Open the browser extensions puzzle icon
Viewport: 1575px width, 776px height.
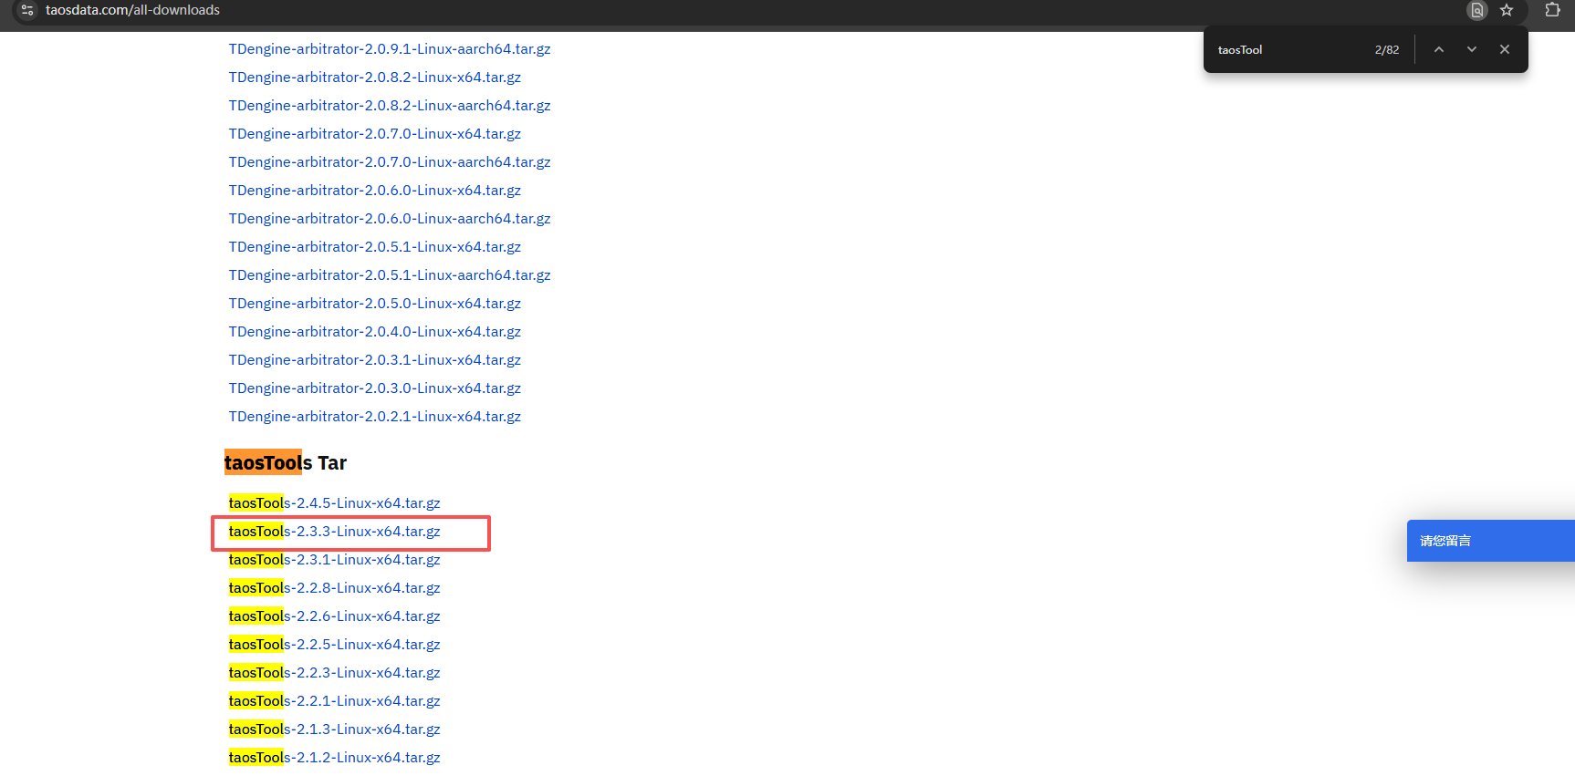tap(1552, 10)
